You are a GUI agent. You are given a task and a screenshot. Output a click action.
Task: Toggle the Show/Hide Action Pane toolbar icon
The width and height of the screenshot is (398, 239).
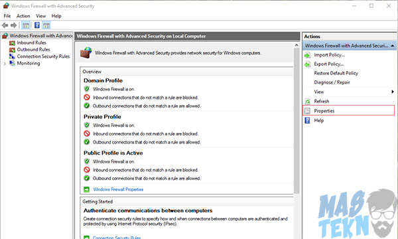pyautogui.click(x=46, y=25)
